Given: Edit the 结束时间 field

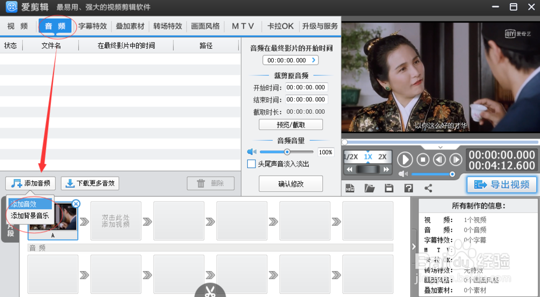Looking at the screenshot, I should click(306, 99).
